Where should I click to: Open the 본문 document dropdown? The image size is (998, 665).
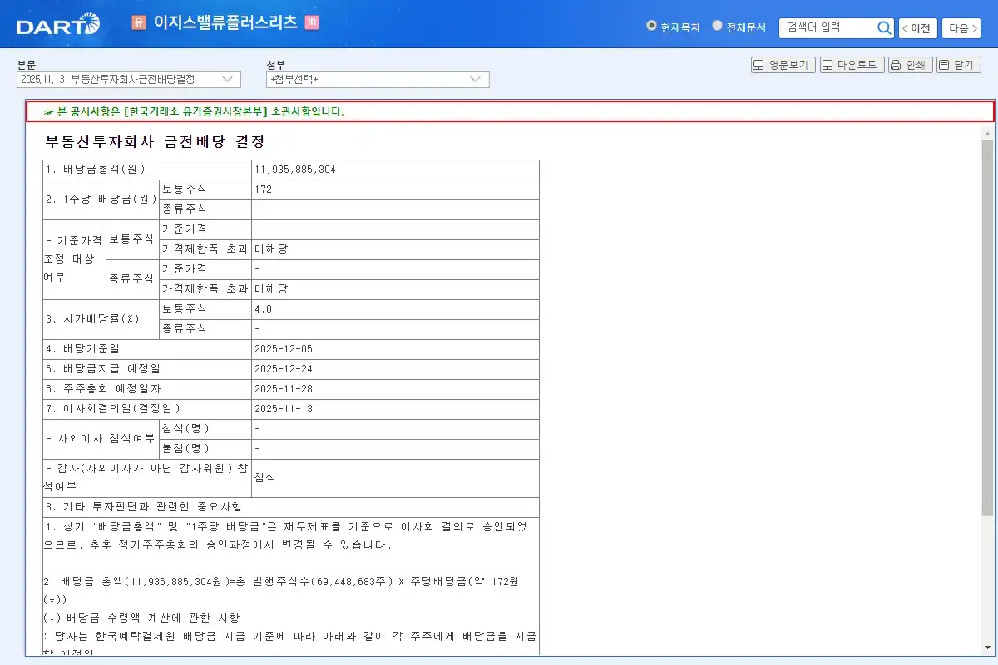pyautogui.click(x=129, y=79)
